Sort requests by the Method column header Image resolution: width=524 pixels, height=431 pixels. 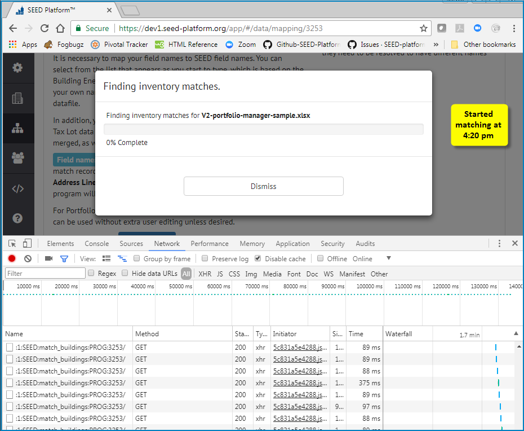183,333
